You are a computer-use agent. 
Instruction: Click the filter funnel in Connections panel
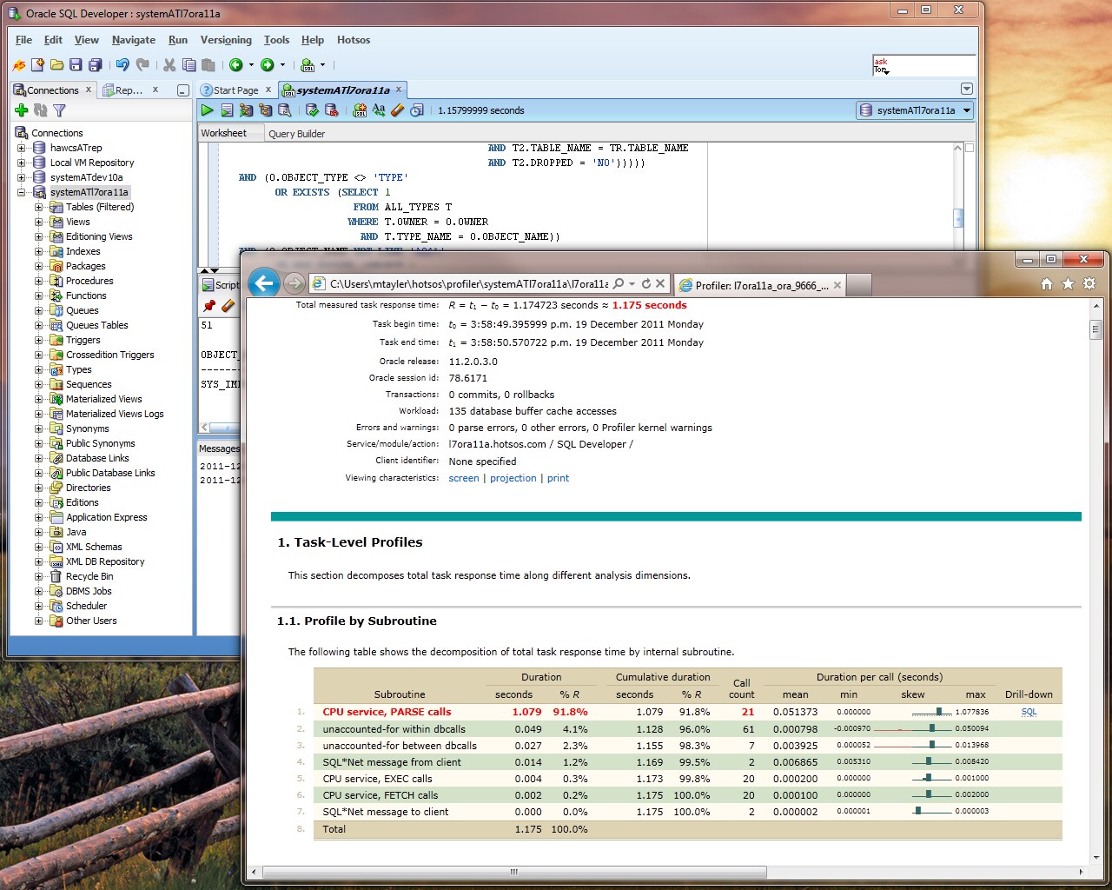(x=59, y=110)
